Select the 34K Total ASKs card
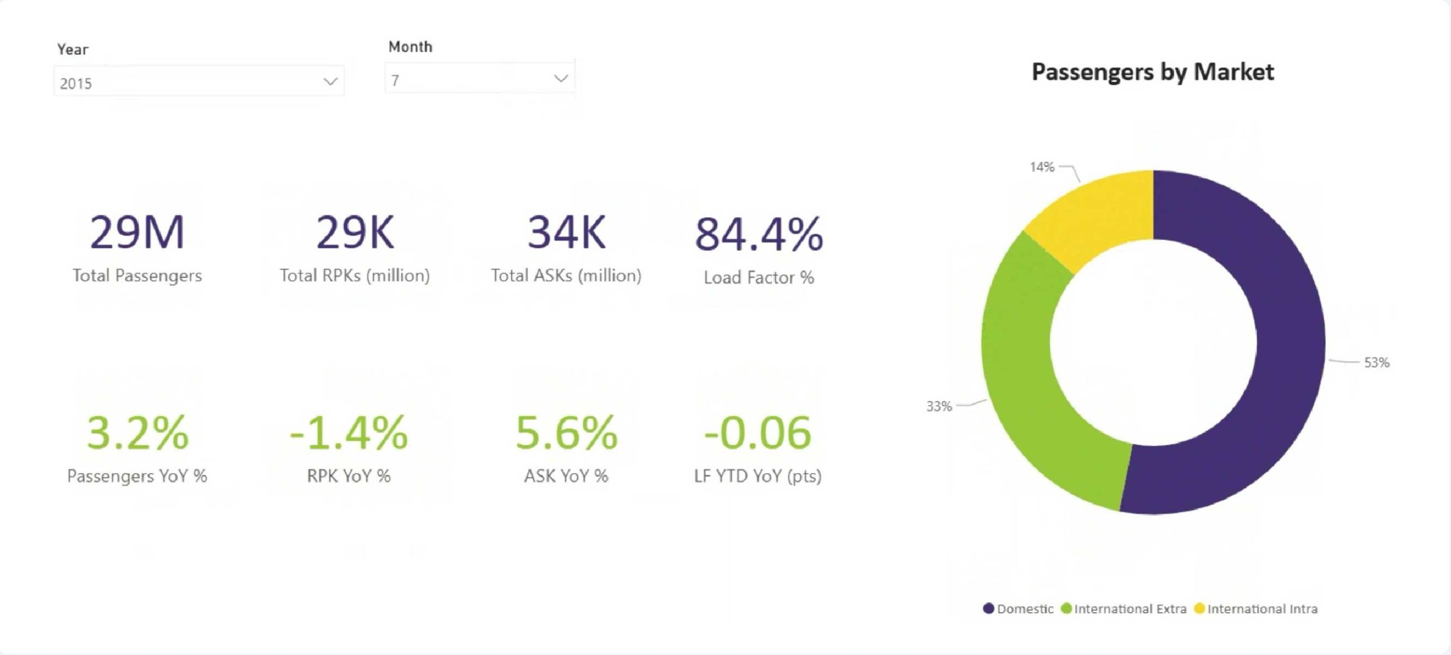Viewport: 1451px width, 655px height. pyautogui.click(x=566, y=232)
